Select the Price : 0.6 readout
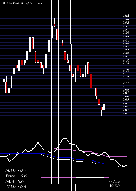The image size is (136, 191). 16,176
